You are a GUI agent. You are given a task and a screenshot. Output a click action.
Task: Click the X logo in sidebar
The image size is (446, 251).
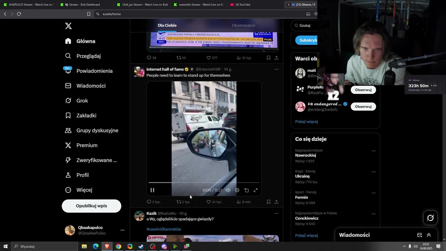click(x=68, y=26)
